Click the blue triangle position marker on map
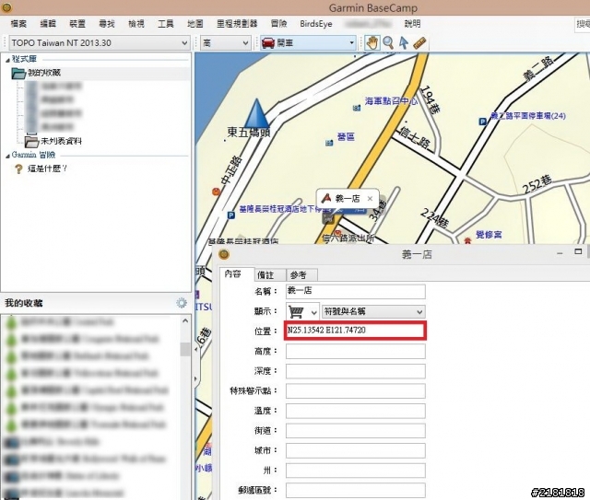590x500 pixels. coord(256,112)
